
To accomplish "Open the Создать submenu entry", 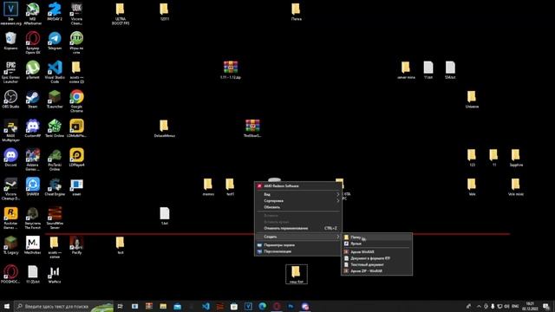I will pyautogui.click(x=297, y=237).
